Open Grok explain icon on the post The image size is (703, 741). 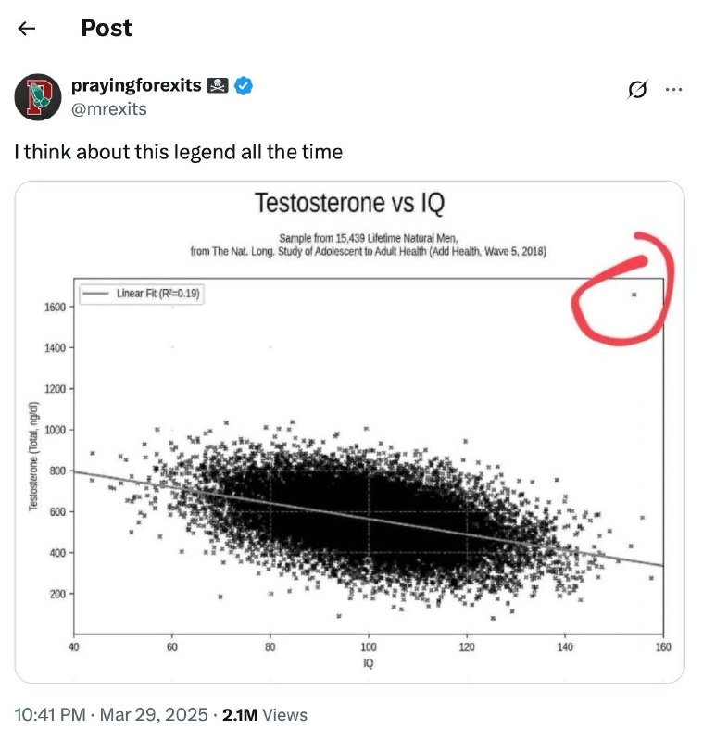637,89
